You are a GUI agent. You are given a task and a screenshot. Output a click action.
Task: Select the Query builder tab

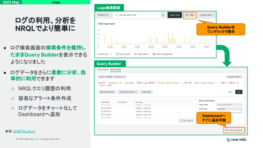(x=115, y=70)
